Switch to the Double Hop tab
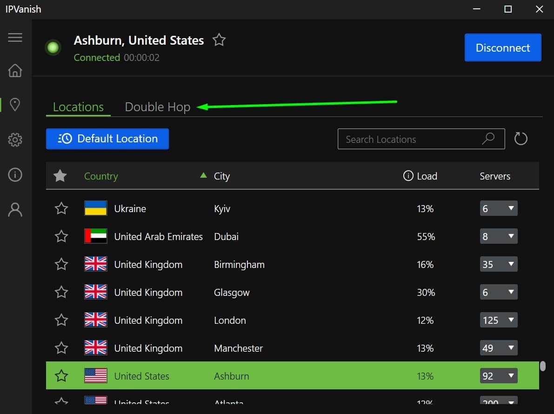Viewport: 554px width, 414px height. click(158, 107)
